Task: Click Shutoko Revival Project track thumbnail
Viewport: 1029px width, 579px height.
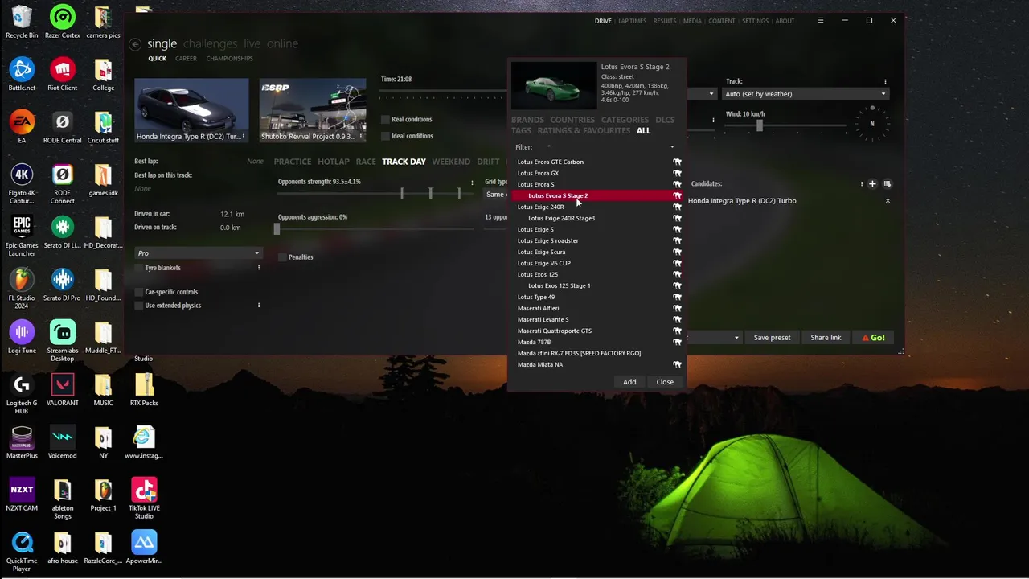Action: (313, 109)
